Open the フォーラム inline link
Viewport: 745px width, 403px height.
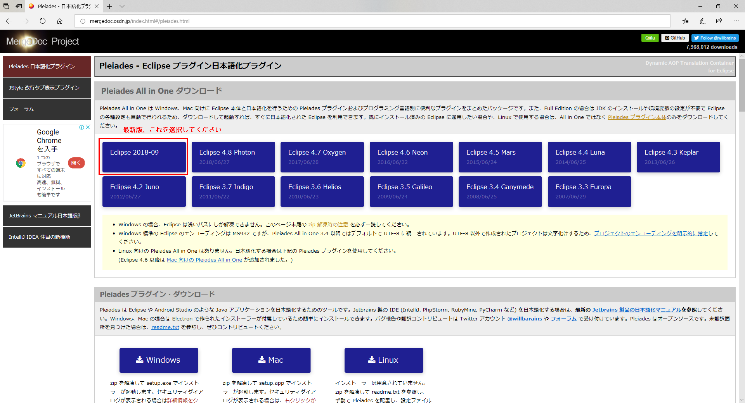coord(564,319)
